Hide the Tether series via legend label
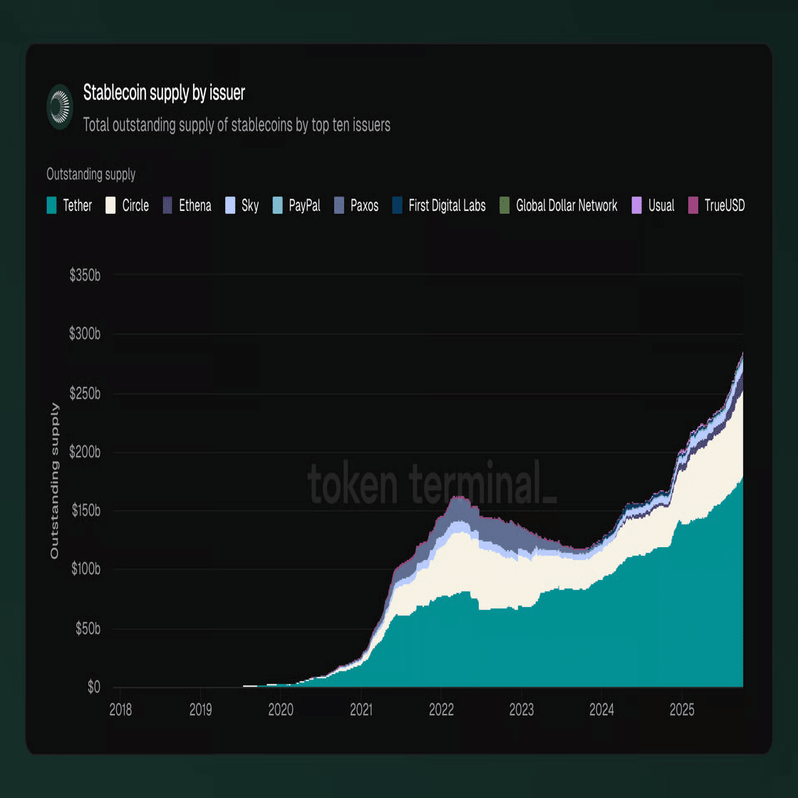The image size is (798, 798). point(77,206)
